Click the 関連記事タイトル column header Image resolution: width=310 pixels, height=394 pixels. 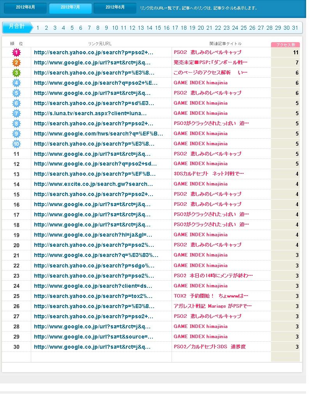tap(225, 44)
